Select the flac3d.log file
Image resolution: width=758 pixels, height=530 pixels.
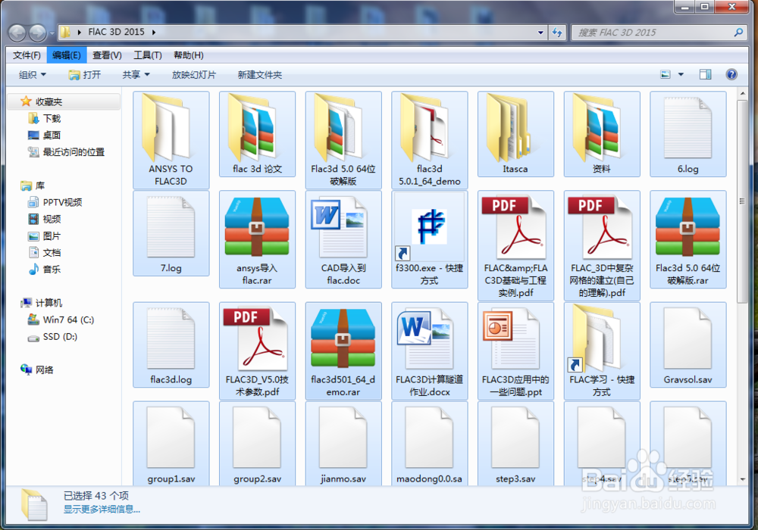point(171,344)
